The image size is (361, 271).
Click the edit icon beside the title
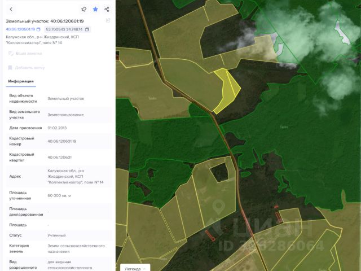click(x=108, y=20)
